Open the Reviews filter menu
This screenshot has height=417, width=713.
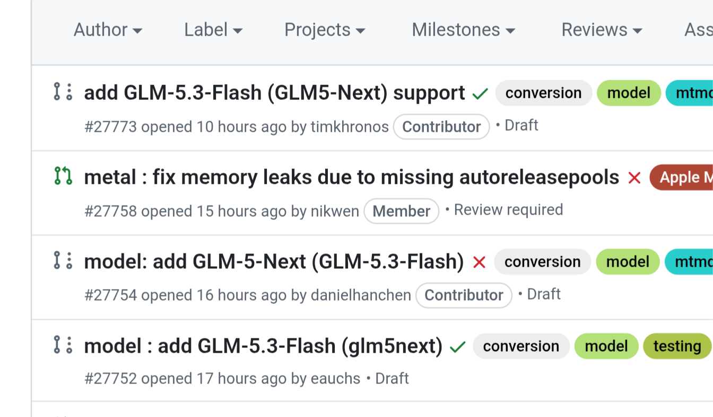point(602,30)
